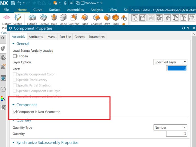Click the Reset icon in Component Properties title
196x147 pixels.
(x=183, y=28)
